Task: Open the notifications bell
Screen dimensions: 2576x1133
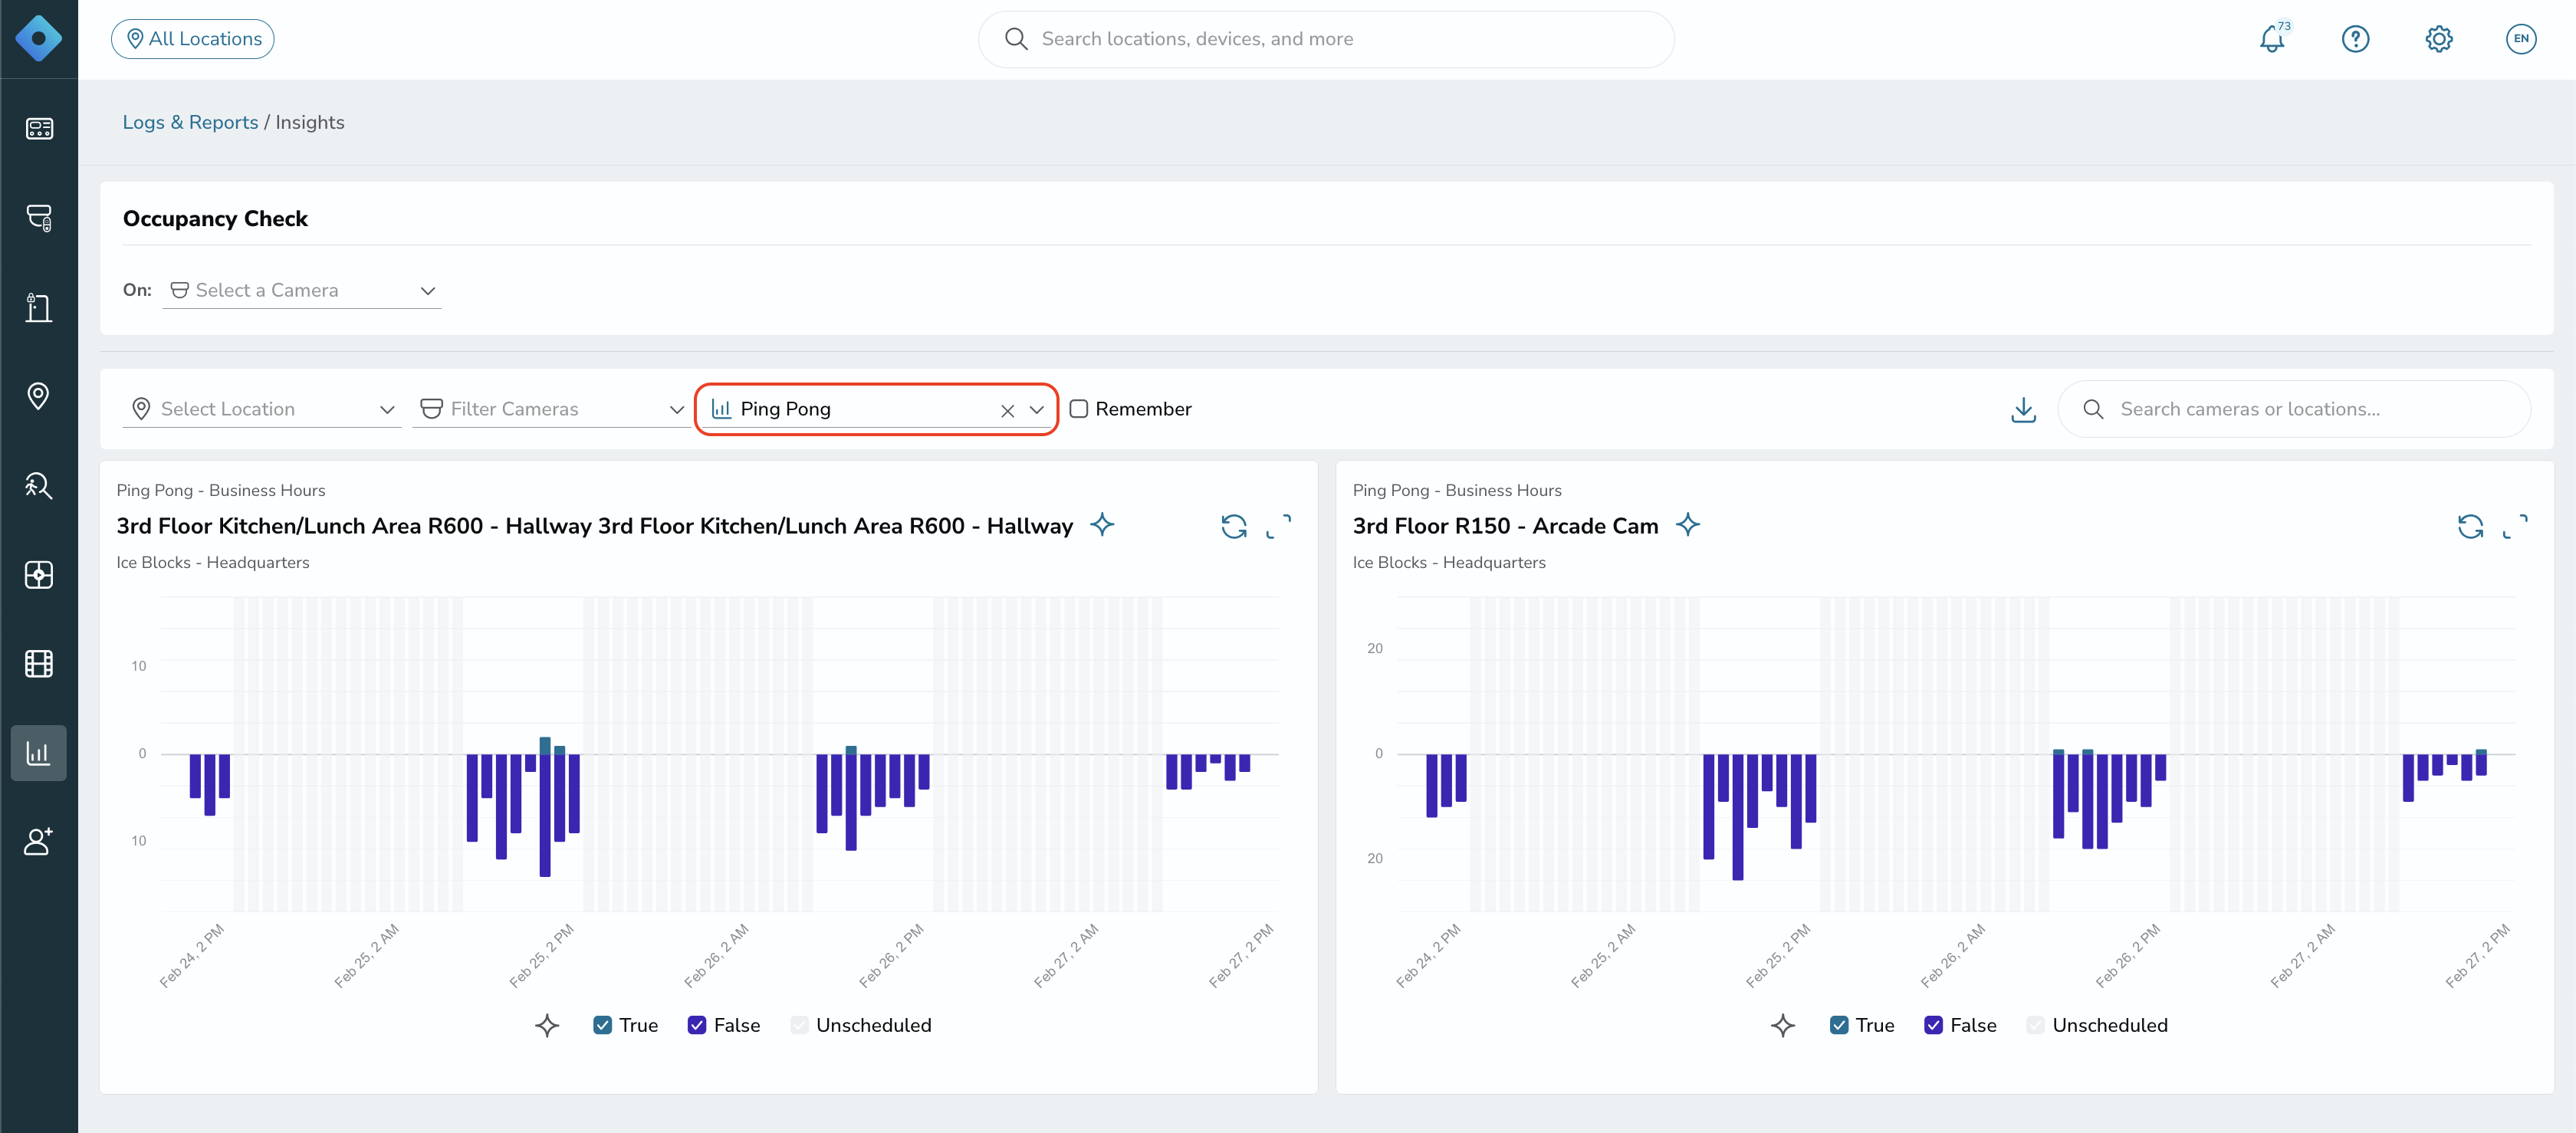Action: click(x=2272, y=39)
